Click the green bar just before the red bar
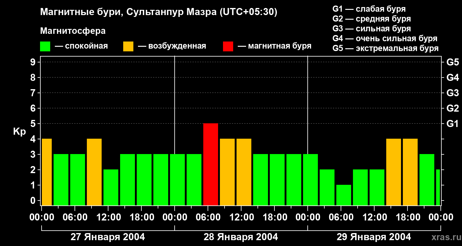The height and width of the screenshot is (246, 462). tap(194, 180)
